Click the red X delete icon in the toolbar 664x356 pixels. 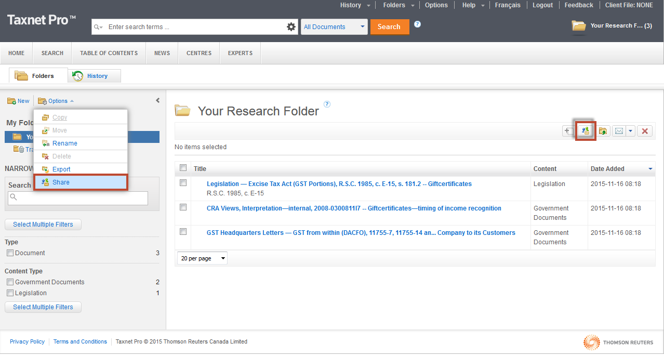645,131
